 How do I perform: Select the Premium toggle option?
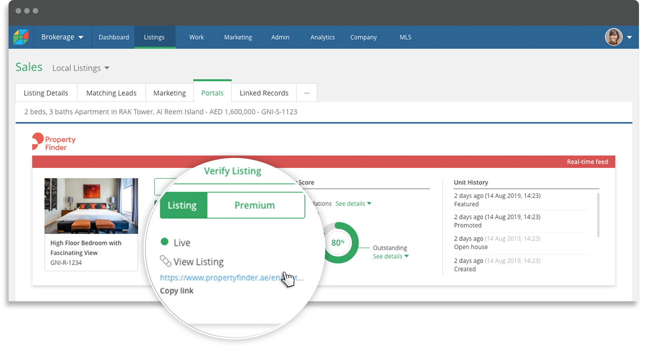(x=255, y=205)
